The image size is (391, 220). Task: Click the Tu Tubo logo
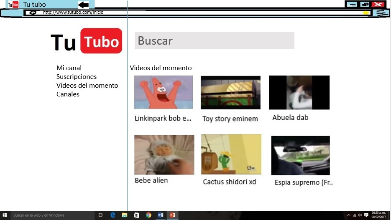87,41
